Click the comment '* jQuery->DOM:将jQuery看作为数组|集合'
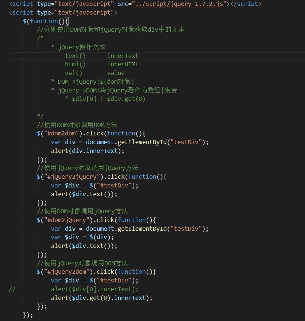305x321 pixels. (114, 90)
